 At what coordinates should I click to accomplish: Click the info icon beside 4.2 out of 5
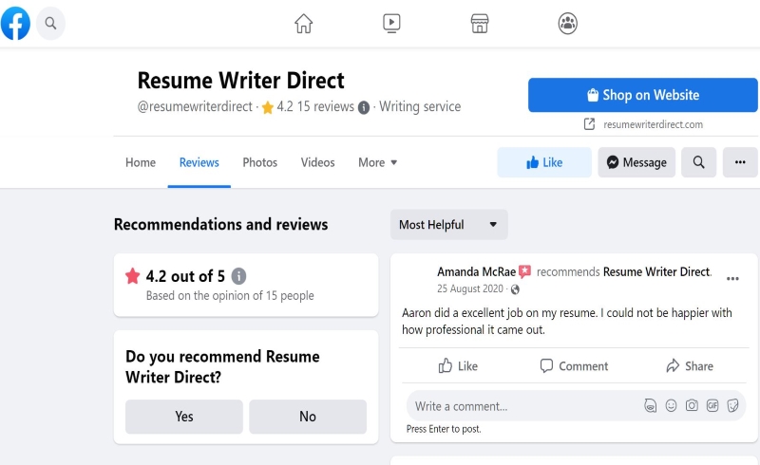238,276
